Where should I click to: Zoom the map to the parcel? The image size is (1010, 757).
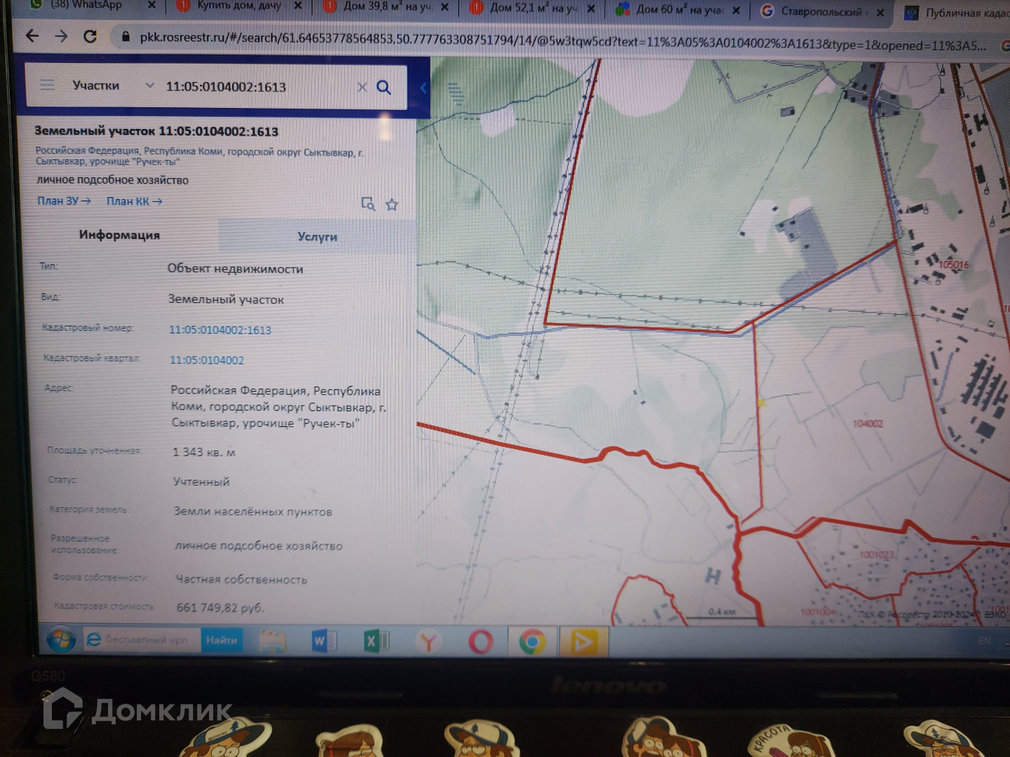pyautogui.click(x=368, y=204)
